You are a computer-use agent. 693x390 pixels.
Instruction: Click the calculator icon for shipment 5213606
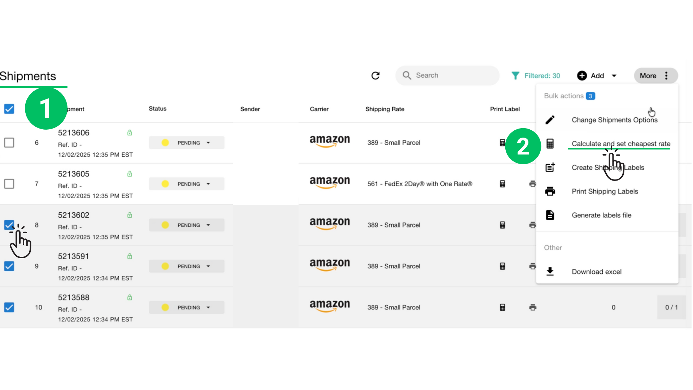[x=502, y=142]
